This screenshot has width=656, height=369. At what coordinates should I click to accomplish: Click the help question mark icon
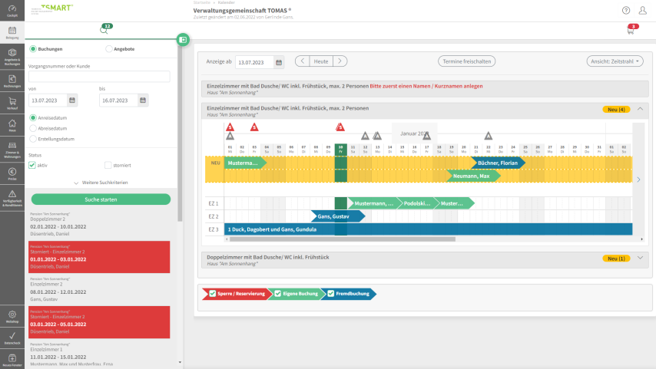(x=626, y=10)
